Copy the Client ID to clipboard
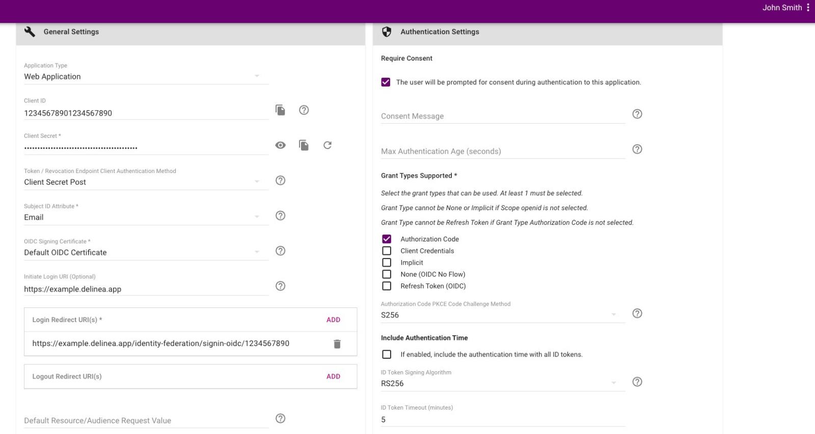 pyautogui.click(x=280, y=110)
